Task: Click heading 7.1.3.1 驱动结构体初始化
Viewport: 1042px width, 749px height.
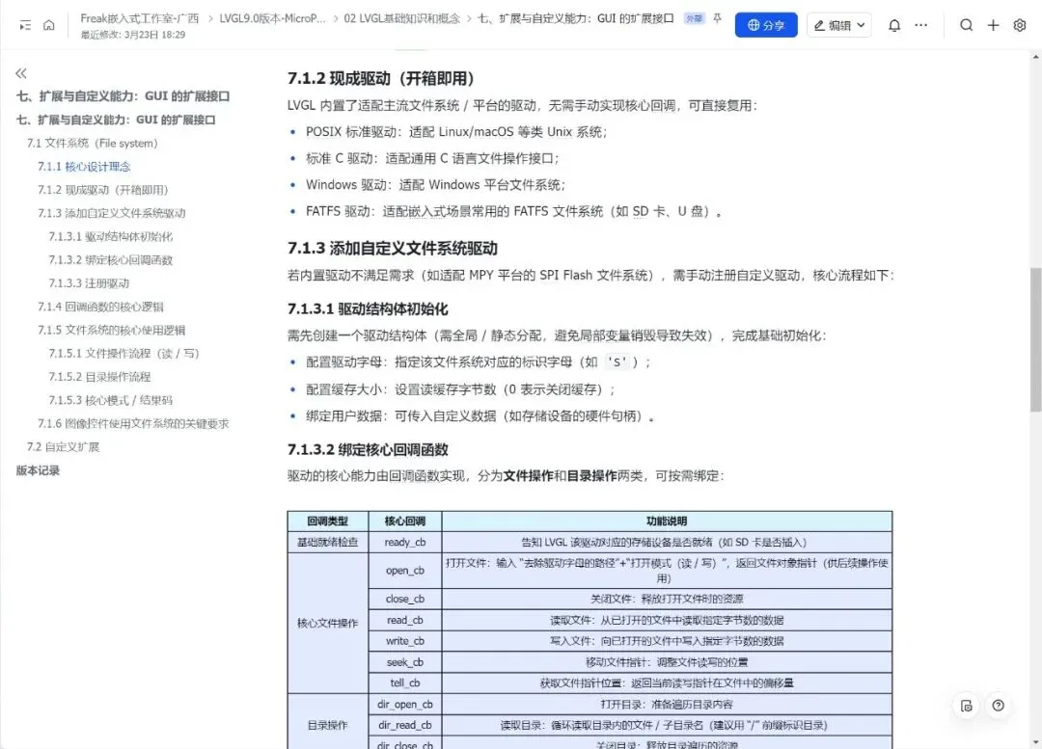Action: coord(368,308)
